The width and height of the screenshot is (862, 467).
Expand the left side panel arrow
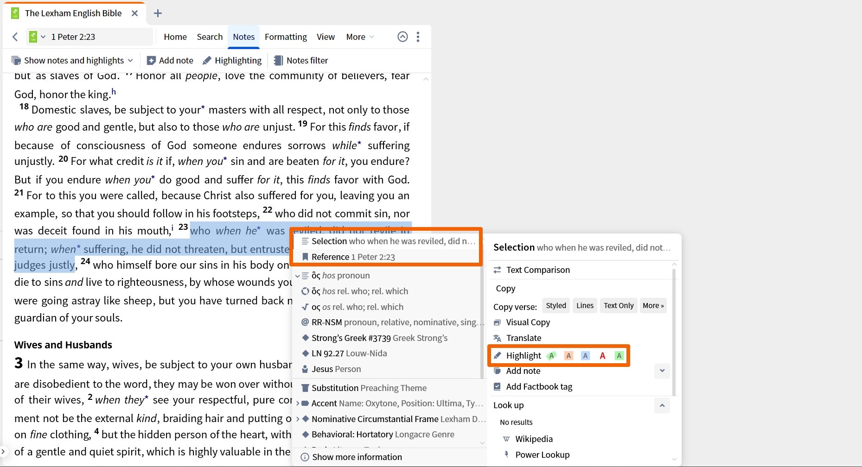[3, 451]
